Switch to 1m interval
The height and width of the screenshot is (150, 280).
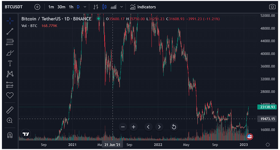tap(51, 7)
